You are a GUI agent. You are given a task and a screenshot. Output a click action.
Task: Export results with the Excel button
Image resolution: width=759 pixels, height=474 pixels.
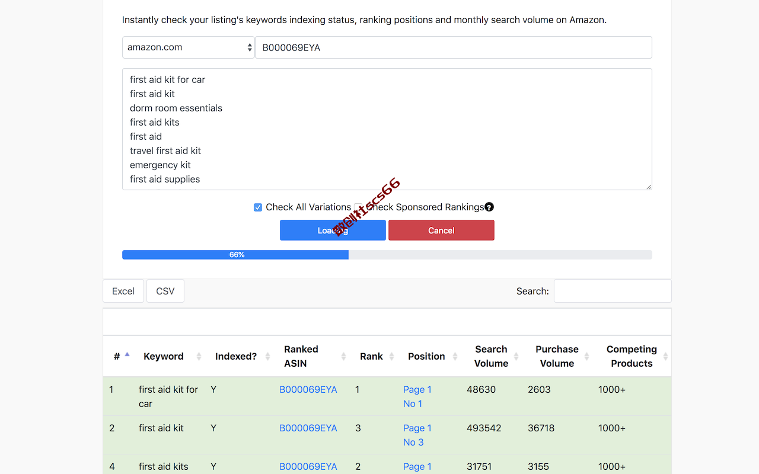[x=123, y=291]
